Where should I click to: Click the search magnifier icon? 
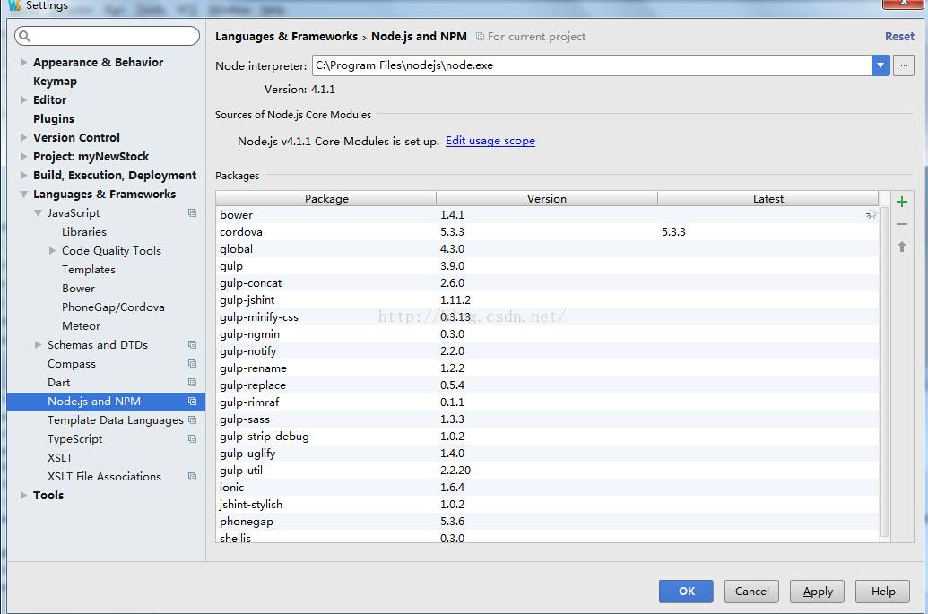coord(25,36)
